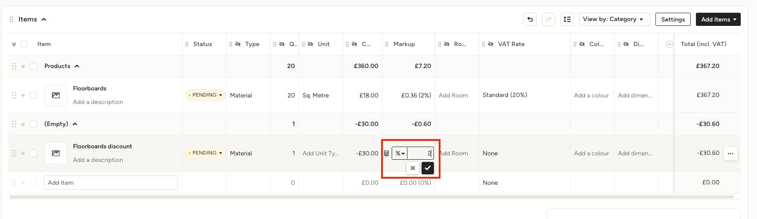Open the percent markup type dropdown
This screenshot has height=219, width=757.
pos(400,153)
